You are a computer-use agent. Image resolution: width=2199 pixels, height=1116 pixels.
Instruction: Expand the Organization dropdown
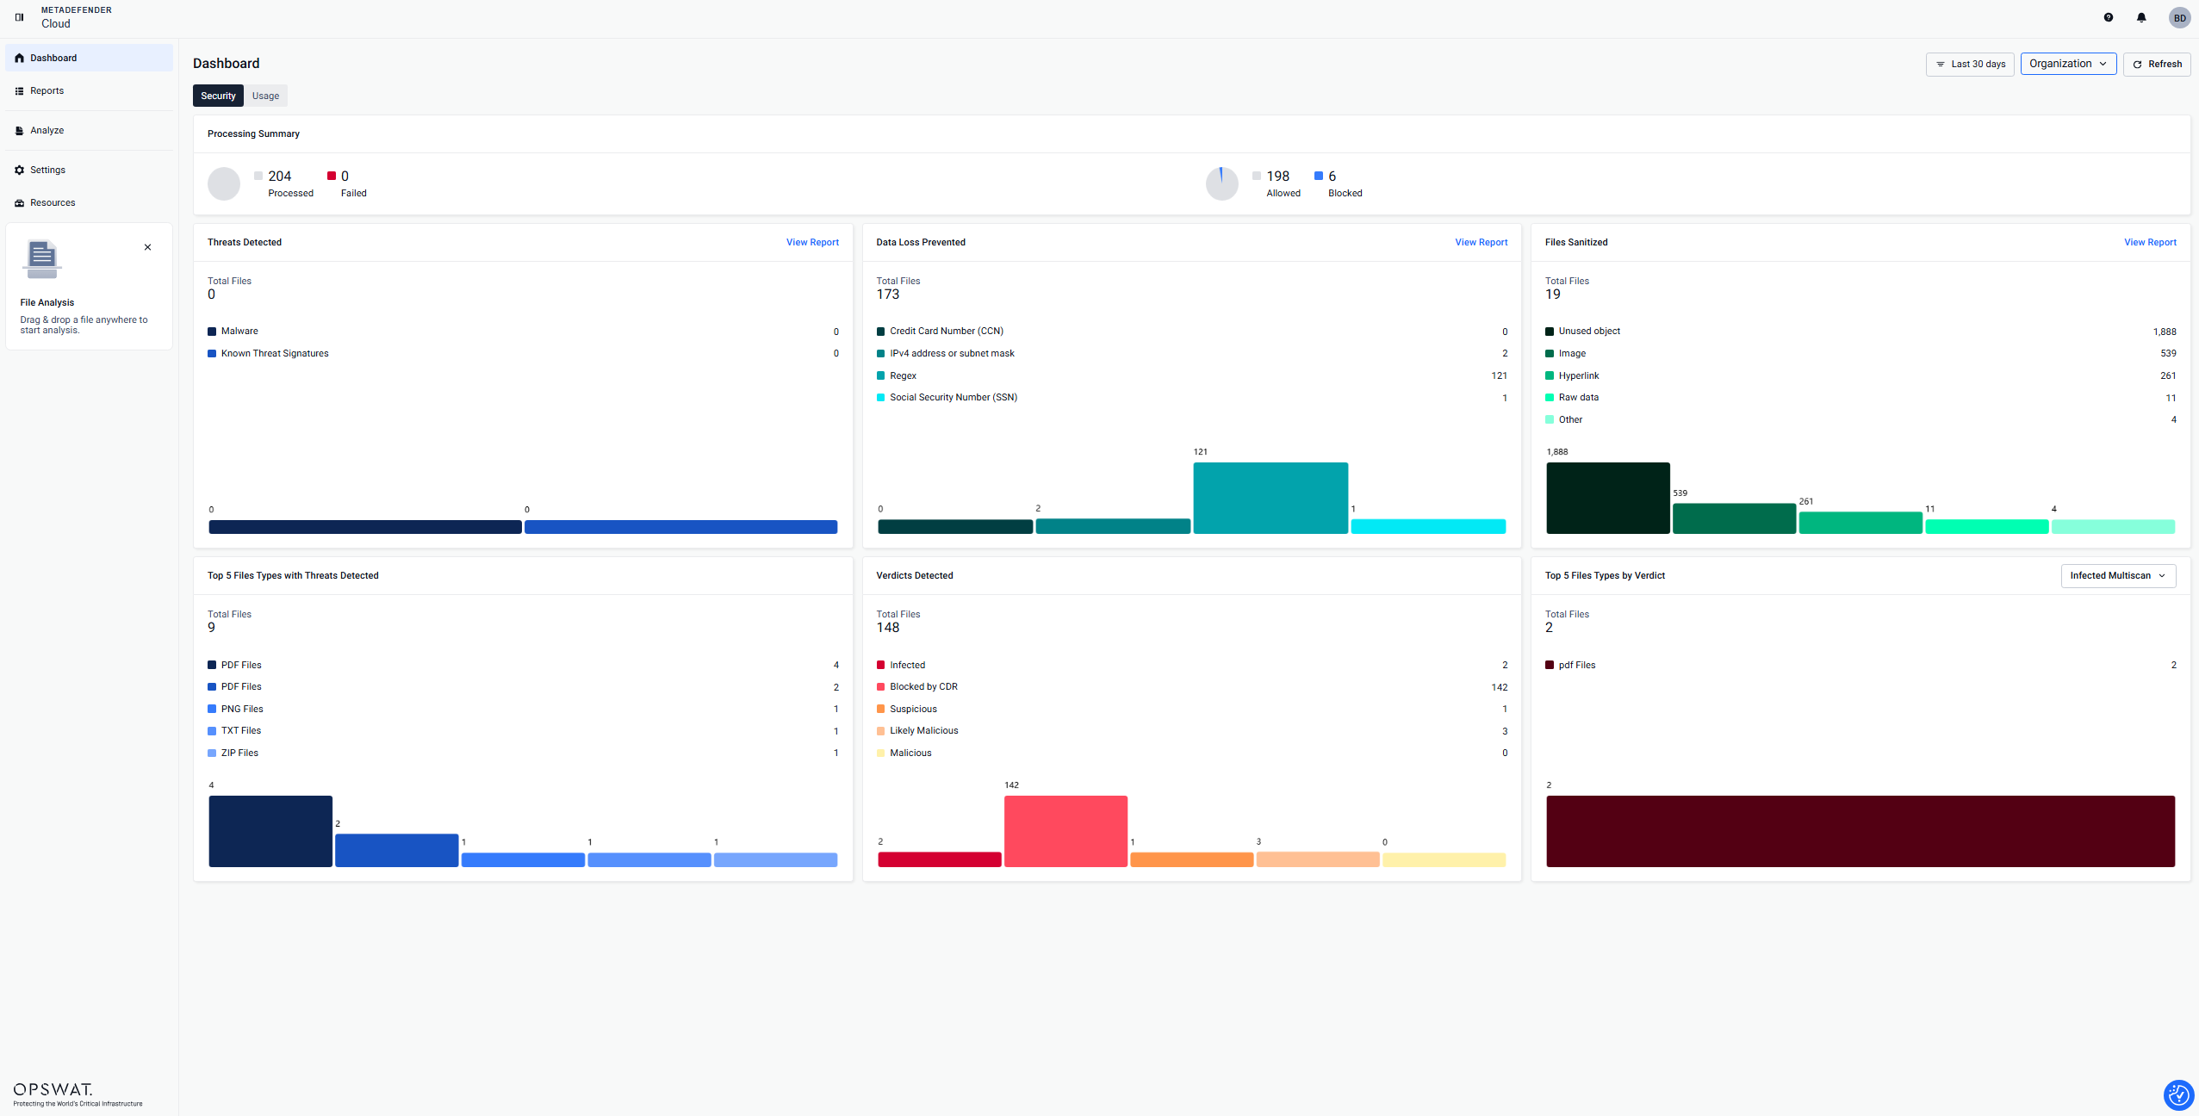click(2067, 64)
